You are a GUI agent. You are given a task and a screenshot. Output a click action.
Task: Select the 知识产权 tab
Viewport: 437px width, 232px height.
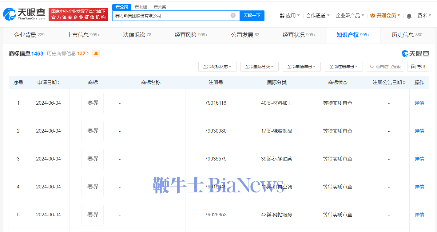353,35
